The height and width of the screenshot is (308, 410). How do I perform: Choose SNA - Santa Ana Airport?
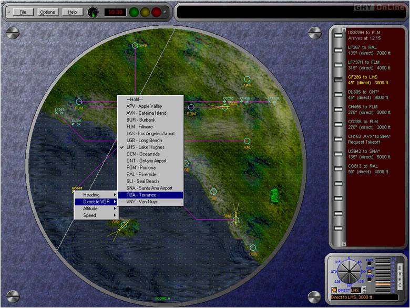tap(150, 188)
